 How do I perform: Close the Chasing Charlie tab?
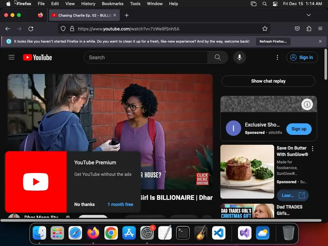pyautogui.click(x=115, y=15)
